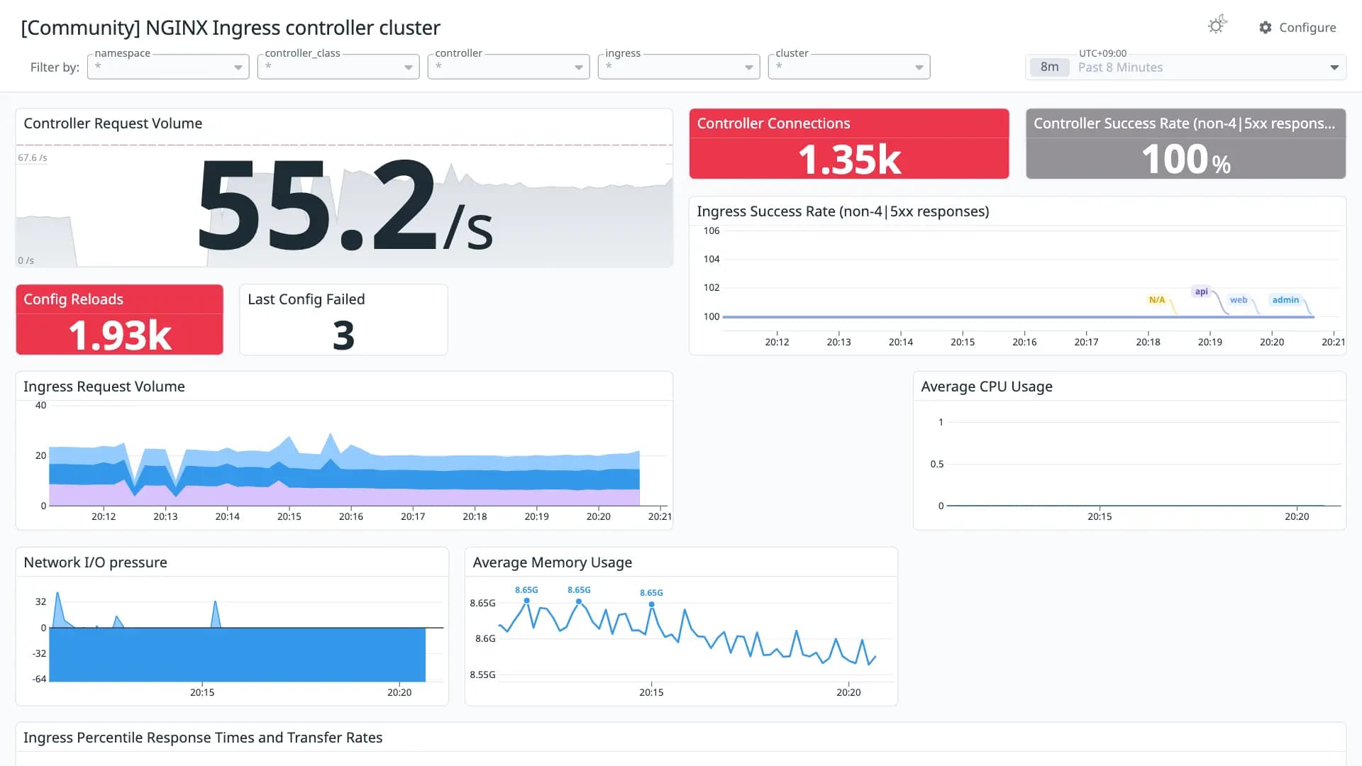This screenshot has width=1362, height=766.
Task: Click the api series label in success rate chart
Action: click(x=1201, y=292)
